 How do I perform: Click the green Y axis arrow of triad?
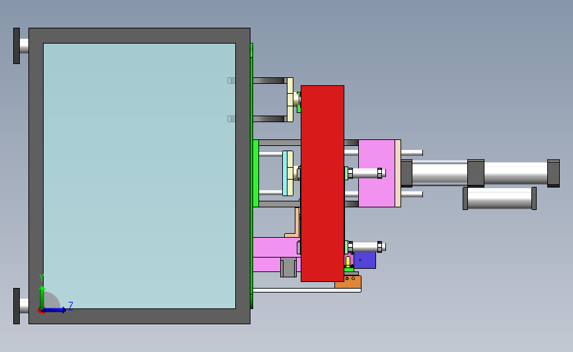[42, 297]
